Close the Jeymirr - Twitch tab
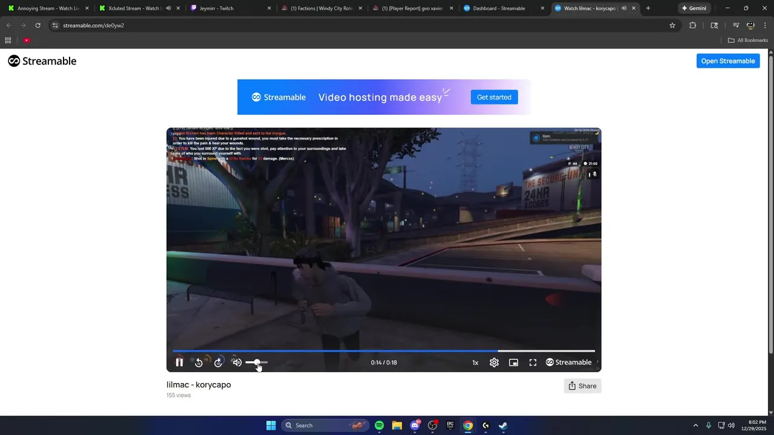This screenshot has width=774, height=435. [x=269, y=8]
